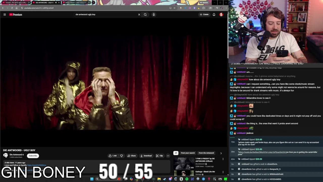Go back one page in browser
The image size is (323, 182).
click(3, 8)
